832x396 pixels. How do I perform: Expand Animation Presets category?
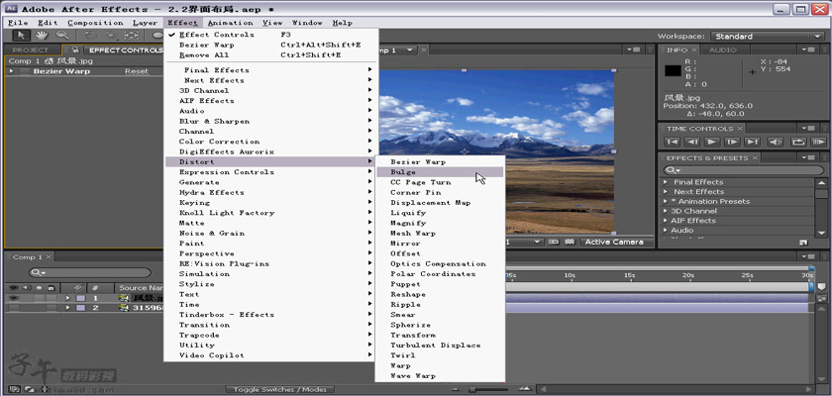(666, 201)
